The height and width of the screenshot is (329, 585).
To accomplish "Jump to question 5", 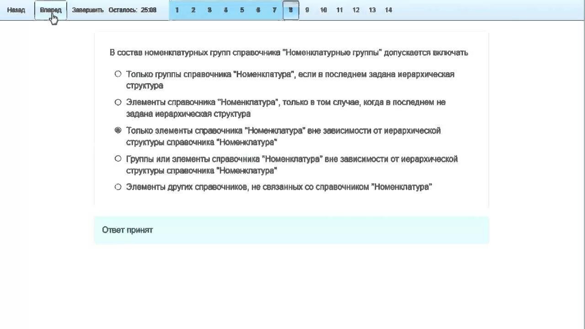I will [x=242, y=10].
